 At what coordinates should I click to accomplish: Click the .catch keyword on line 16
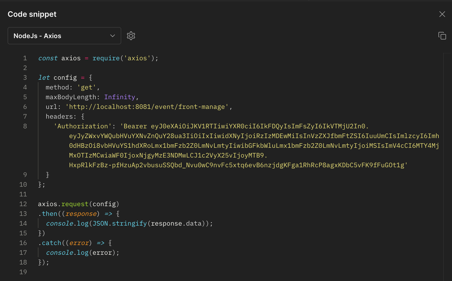point(50,243)
